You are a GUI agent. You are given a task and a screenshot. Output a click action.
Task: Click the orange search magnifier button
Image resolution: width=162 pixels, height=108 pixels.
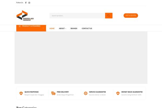[109, 16]
